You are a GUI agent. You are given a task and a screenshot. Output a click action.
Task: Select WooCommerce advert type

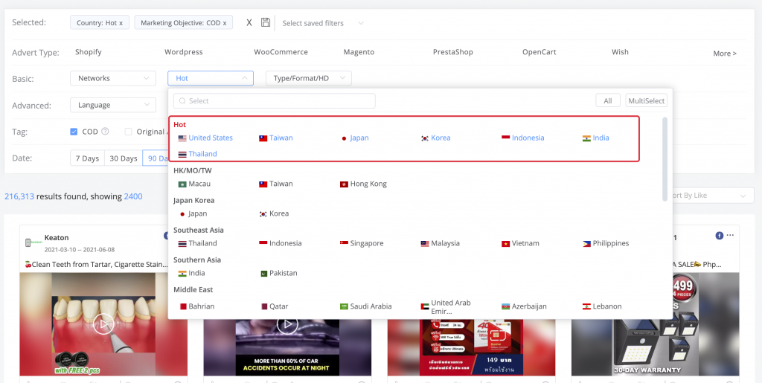(x=281, y=52)
